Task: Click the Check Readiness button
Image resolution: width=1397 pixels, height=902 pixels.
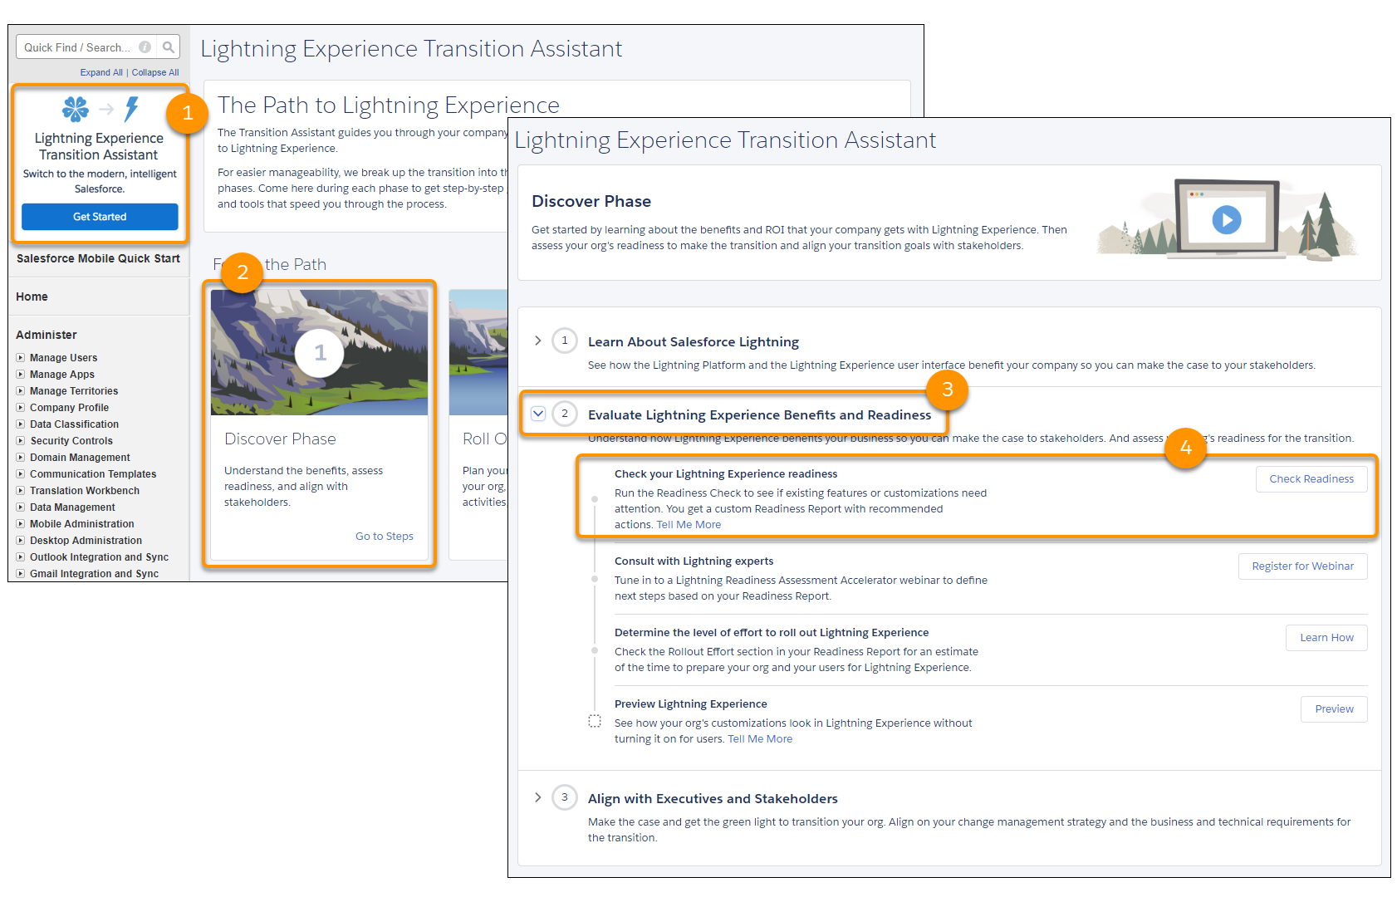Action: pos(1311,479)
